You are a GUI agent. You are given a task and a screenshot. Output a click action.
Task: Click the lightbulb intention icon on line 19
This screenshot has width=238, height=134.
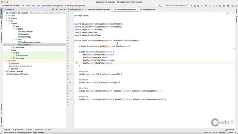click(76, 63)
